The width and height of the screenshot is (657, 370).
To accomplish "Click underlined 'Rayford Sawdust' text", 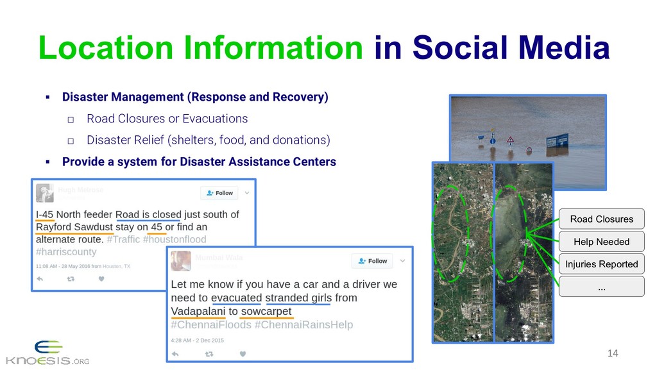I will (74, 227).
